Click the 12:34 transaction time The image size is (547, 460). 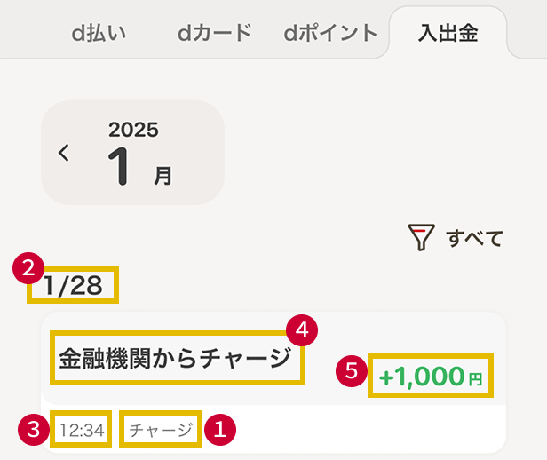[82, 432]
